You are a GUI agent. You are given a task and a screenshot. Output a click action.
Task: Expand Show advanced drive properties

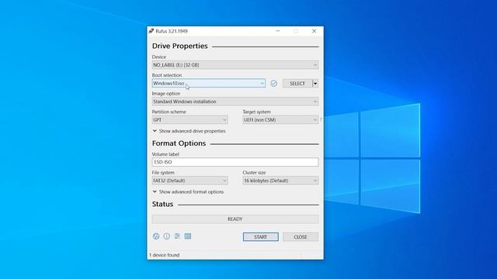pos(189,131)
